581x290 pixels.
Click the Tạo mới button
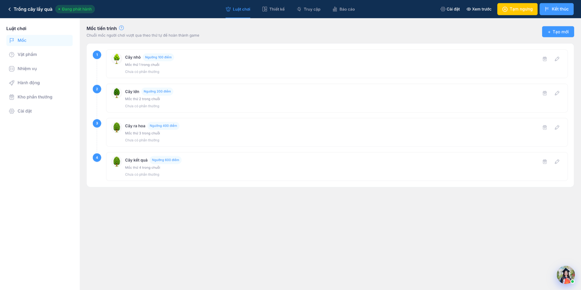coord(558,32)
